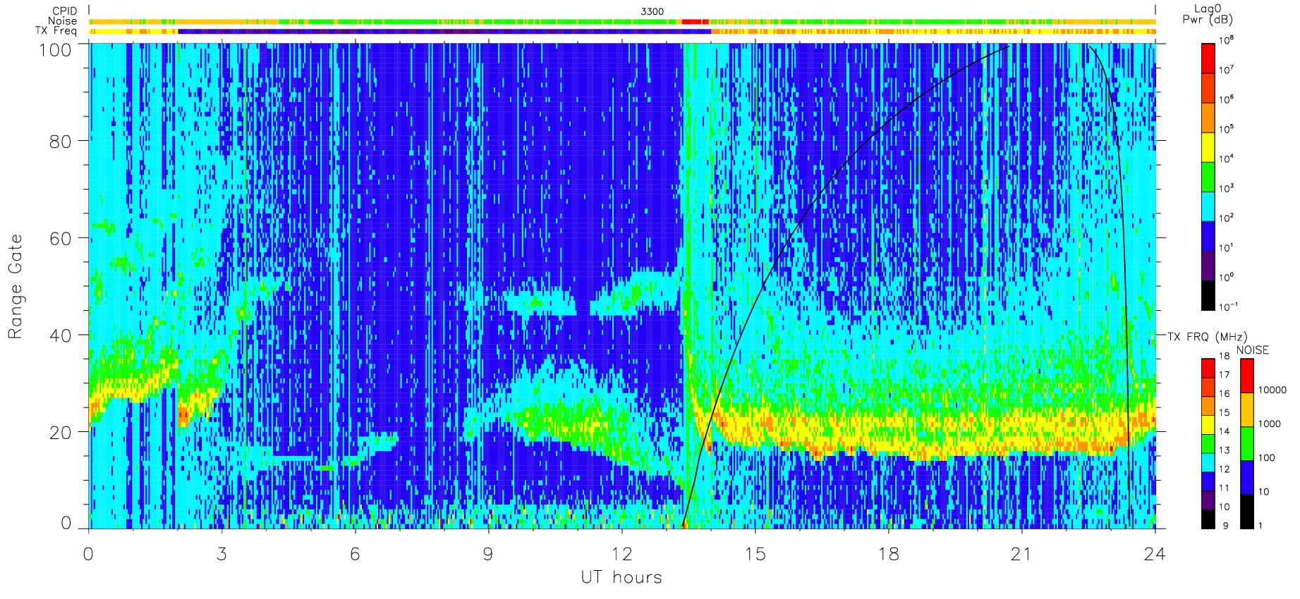This screenshot has height=599, width=1300.
Task: Pick the yellow segment of the TX FRQ colorbar
Action: click(x=1208, y=424)
